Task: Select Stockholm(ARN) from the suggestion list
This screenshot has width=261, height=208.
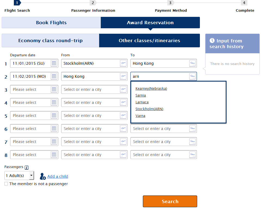Action: pos(149,109)
